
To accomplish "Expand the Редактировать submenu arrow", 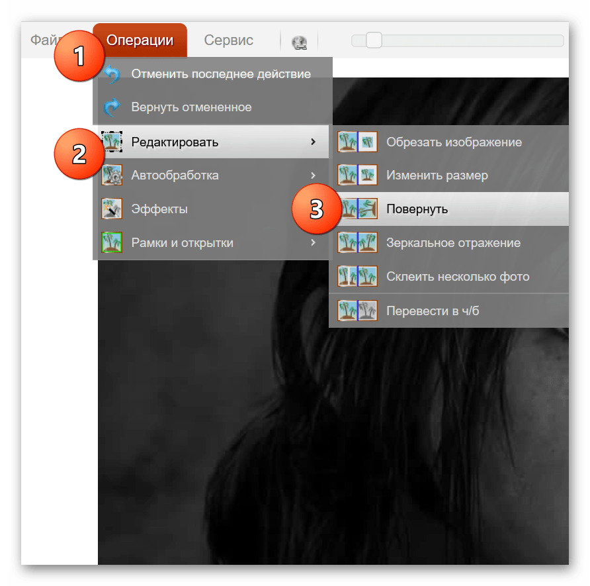I will click(x=313, y=142).
